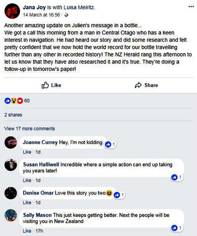
Task: Like the post with thumbs-up button
Action: click(51, 85)
